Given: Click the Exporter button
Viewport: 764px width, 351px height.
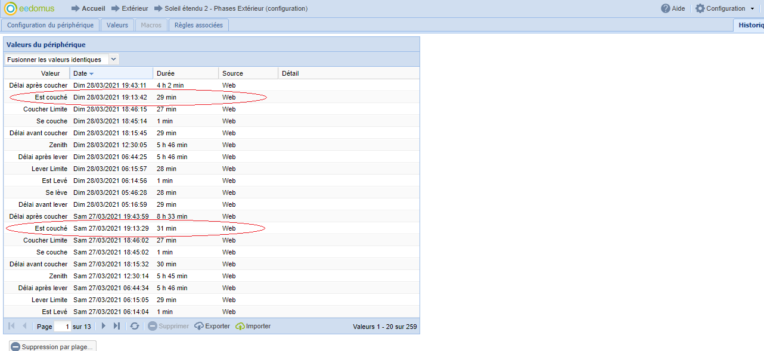Looking at the screenshot, I should coord(212,326).
